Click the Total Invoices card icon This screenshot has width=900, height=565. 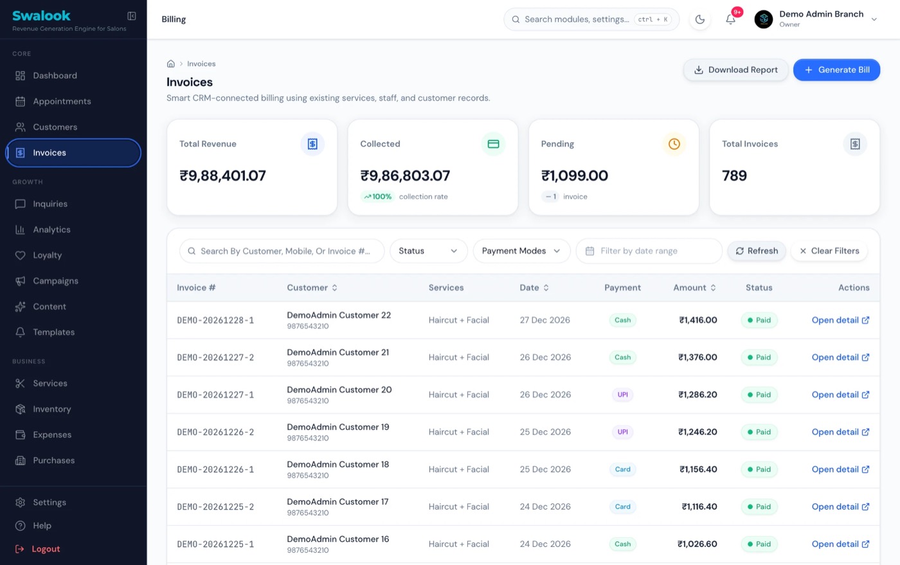pyautogui.click(x=855, y=144)
